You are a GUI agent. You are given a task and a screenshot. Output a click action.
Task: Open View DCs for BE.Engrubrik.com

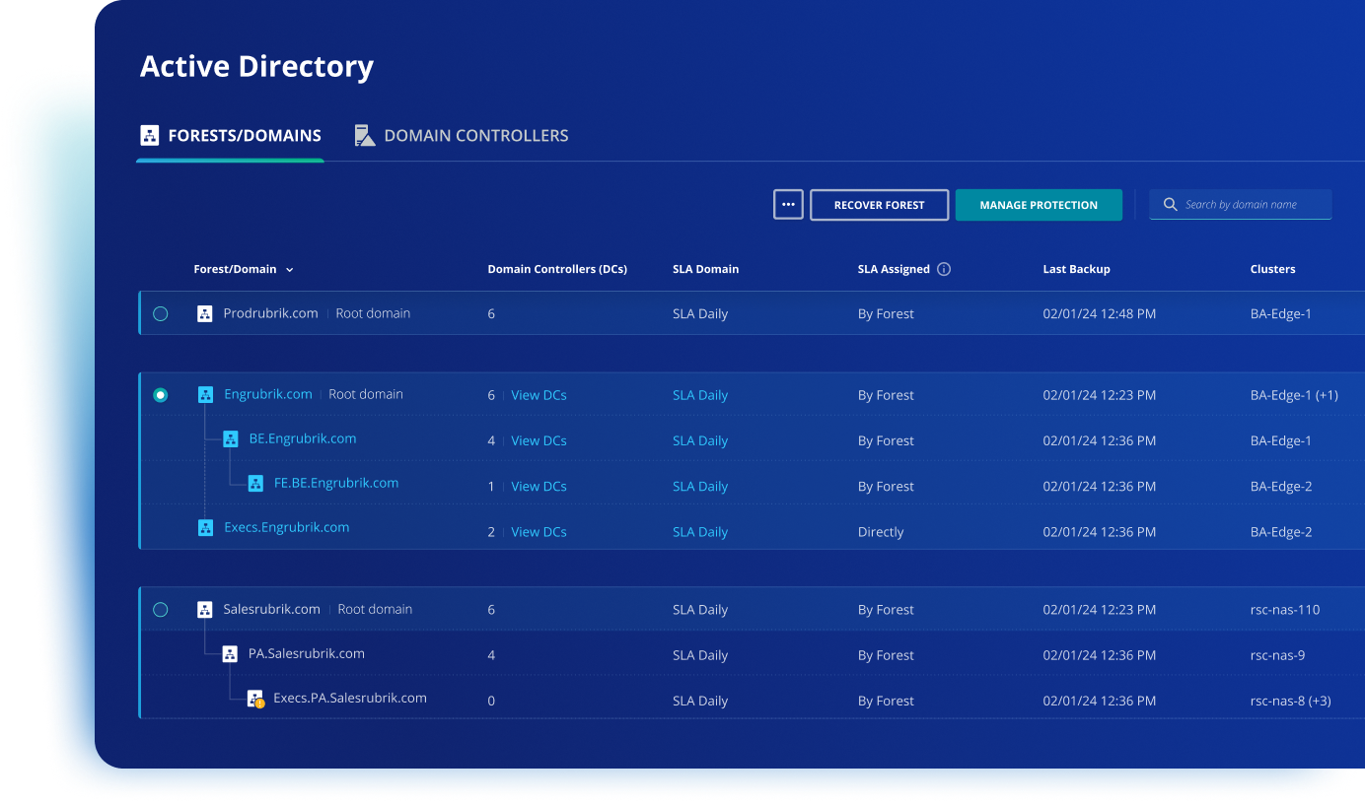539,440
